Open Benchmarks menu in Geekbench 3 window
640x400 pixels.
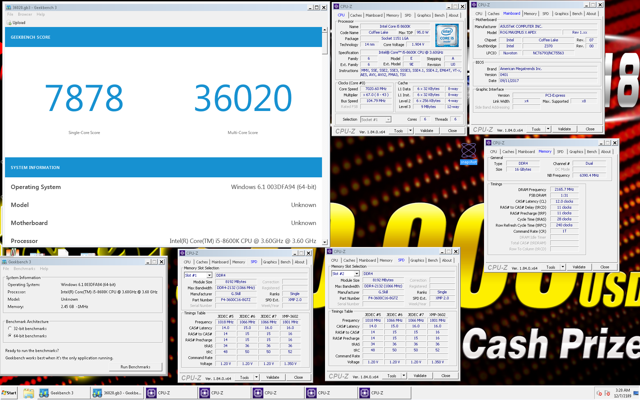pos(24,269)
